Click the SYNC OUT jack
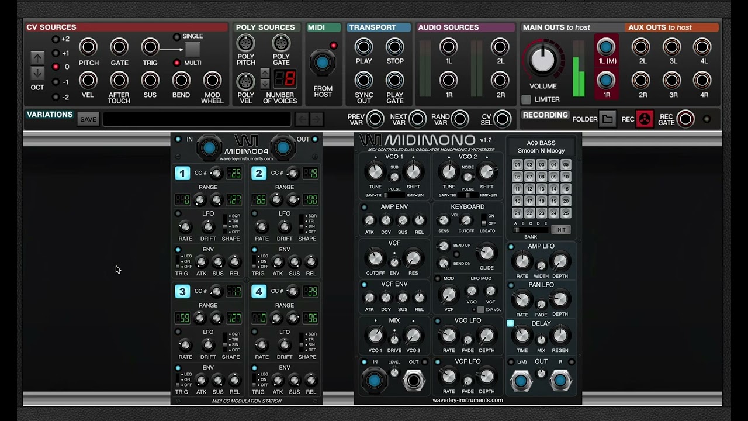The height and width of the screenshot is (421, 748). tap(363, 80)
